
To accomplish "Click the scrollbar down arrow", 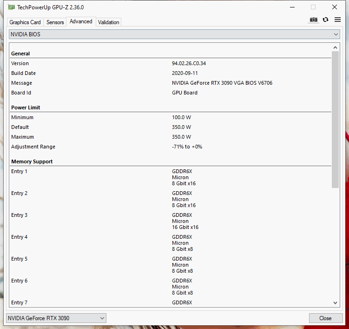I will click(x=335, y=302).
